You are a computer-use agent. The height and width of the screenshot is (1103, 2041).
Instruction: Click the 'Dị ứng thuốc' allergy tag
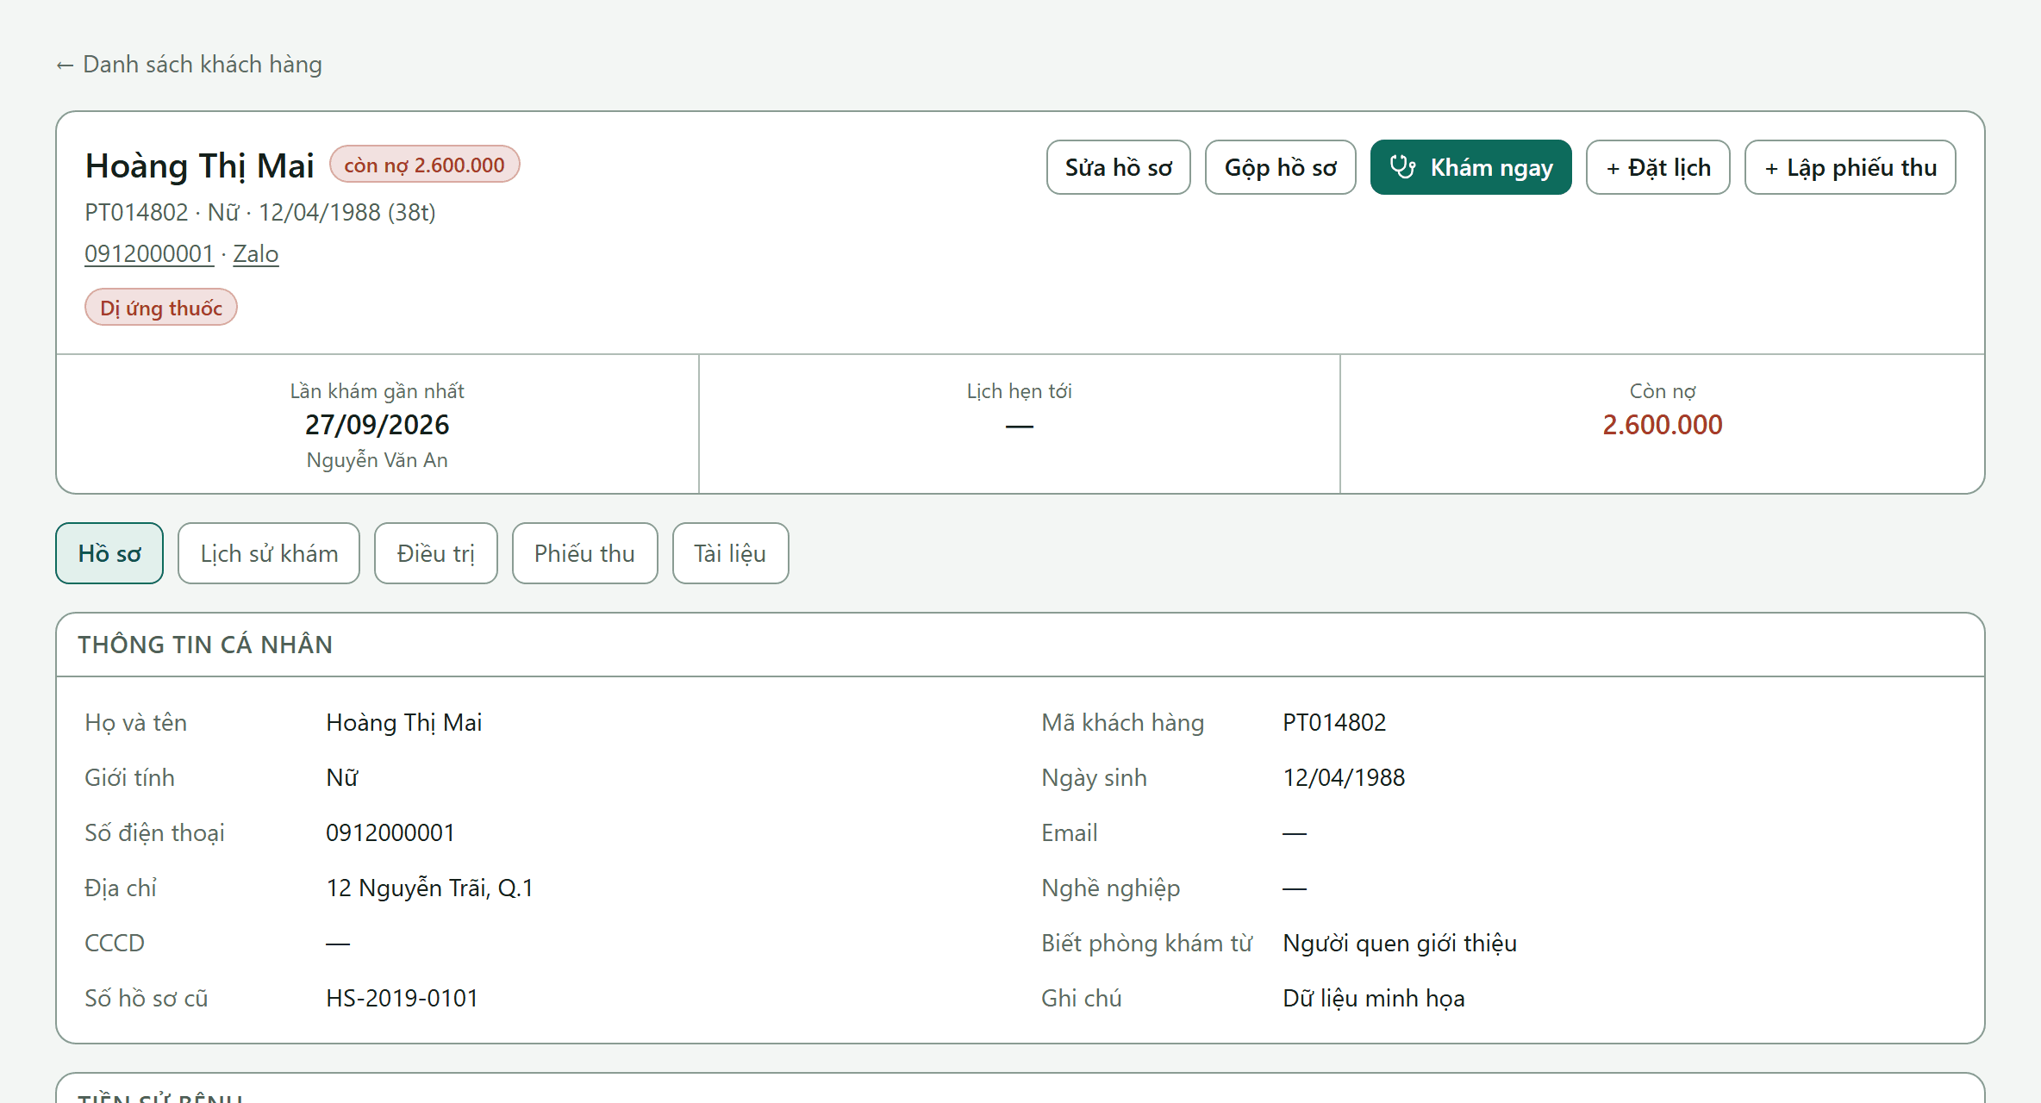pyautogui.click(x=161, y=308)
